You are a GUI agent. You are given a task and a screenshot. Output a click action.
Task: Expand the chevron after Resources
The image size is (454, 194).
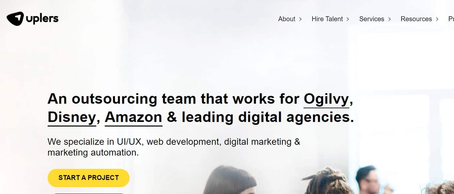437,19
